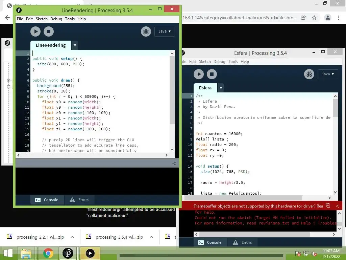Click Esfera console horizontal scrollbar
The width and height of the screenshot is (346, 260).
(x=255, y=234)
